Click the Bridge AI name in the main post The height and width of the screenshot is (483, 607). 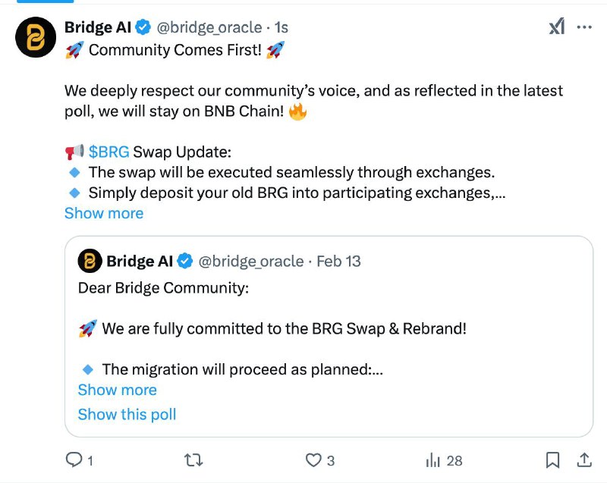(x=98, y=27)
